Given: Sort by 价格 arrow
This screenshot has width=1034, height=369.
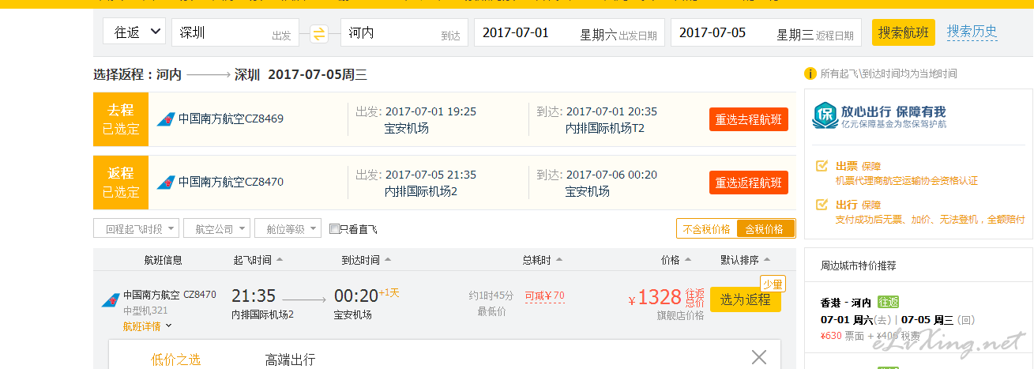Looking at the screenshot, I should tap(687, 260).
